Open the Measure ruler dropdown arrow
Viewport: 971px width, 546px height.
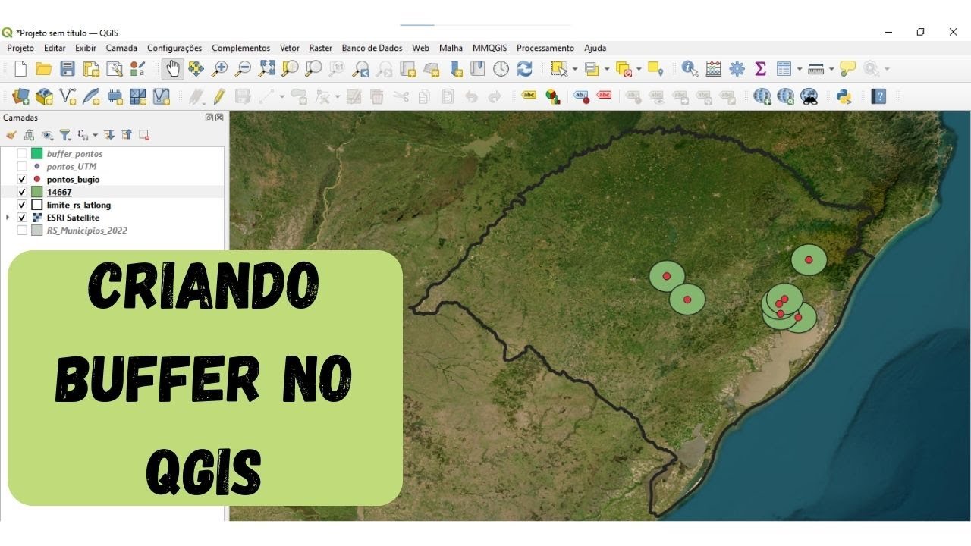click(x=831, y=69)
